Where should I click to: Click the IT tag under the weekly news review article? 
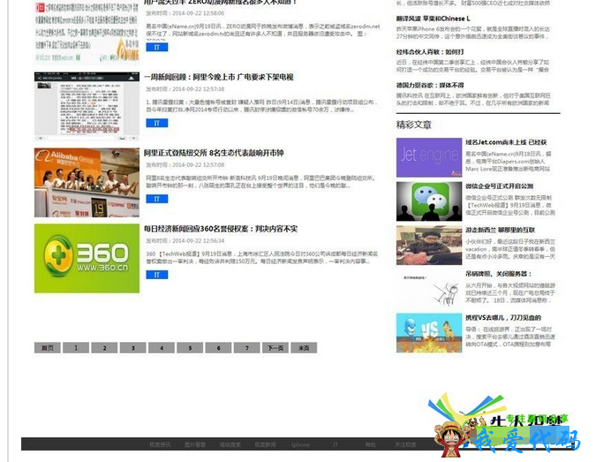click(156, 123)
